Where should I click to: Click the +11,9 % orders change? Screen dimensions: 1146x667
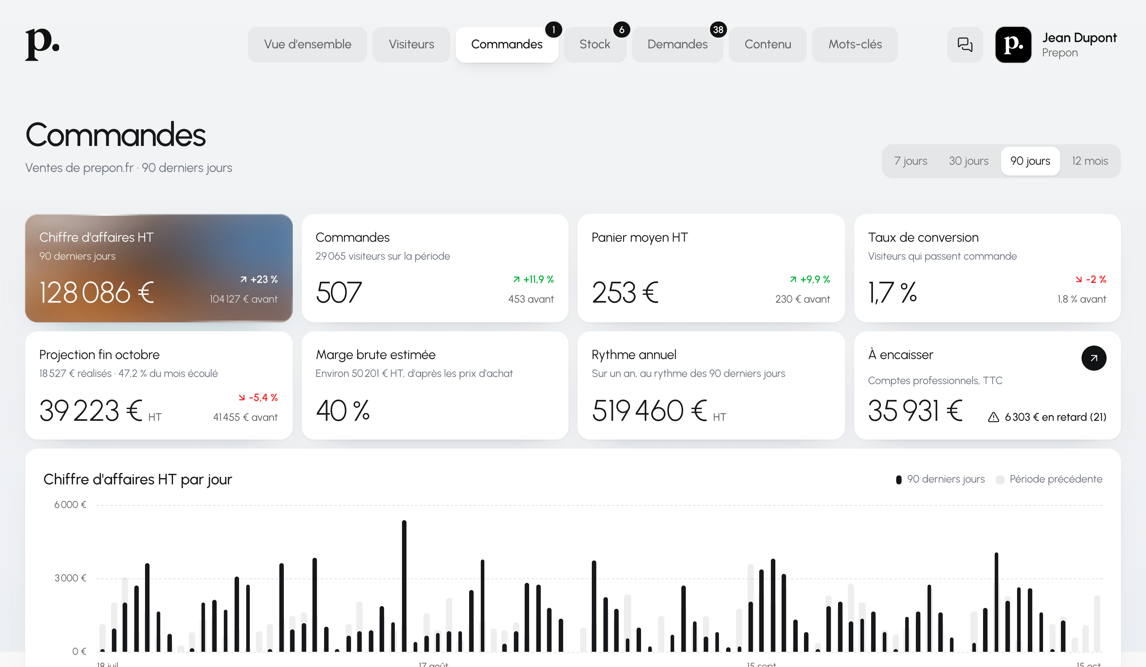coord(533,279)
